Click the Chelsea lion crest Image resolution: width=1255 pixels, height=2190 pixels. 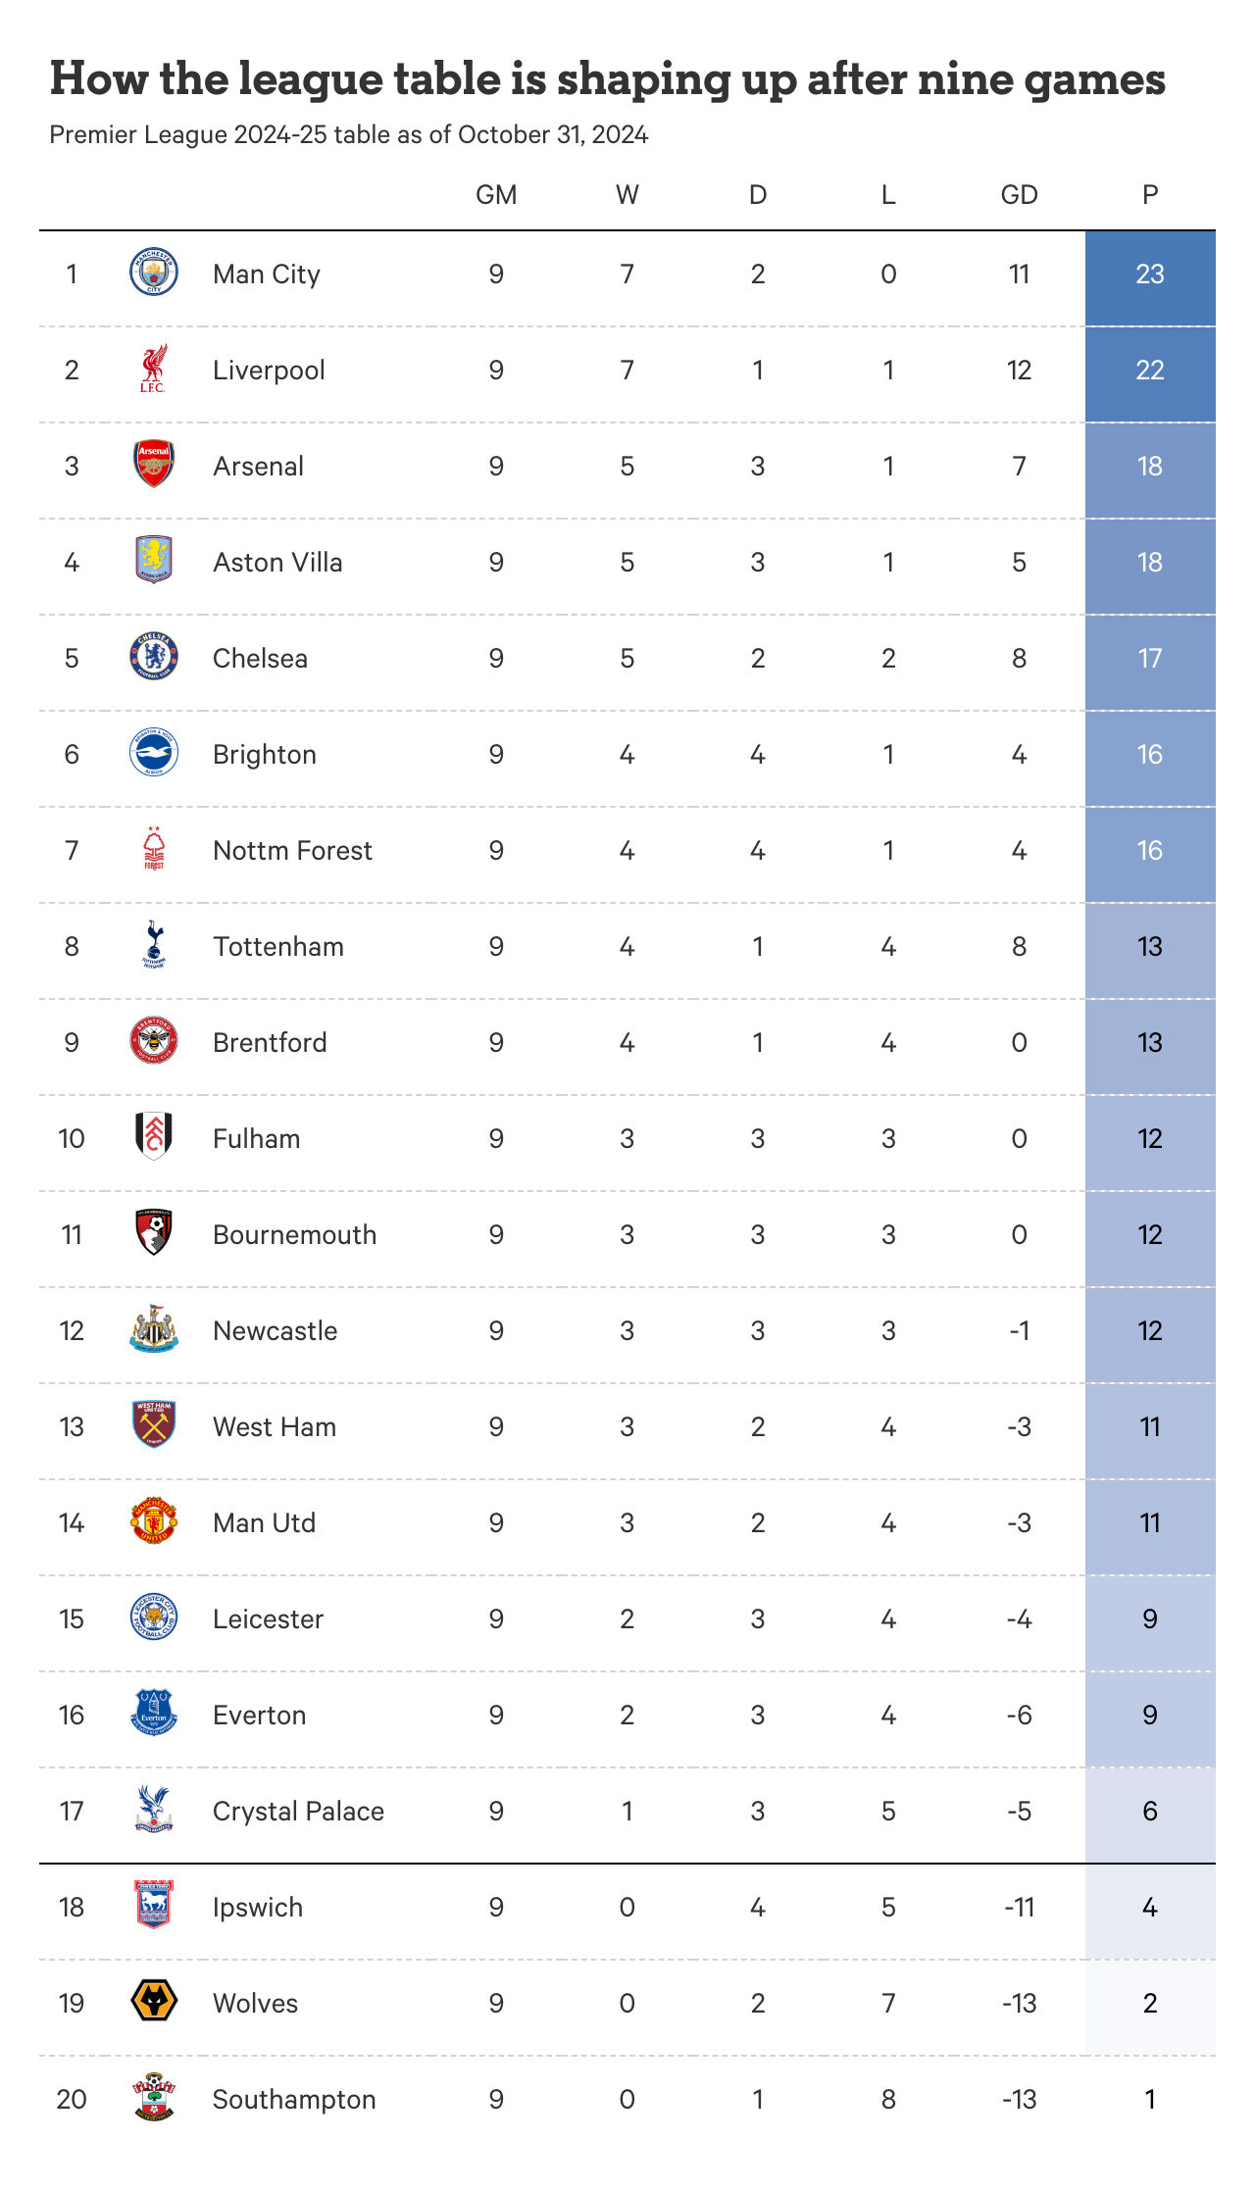tap(154, 657)
